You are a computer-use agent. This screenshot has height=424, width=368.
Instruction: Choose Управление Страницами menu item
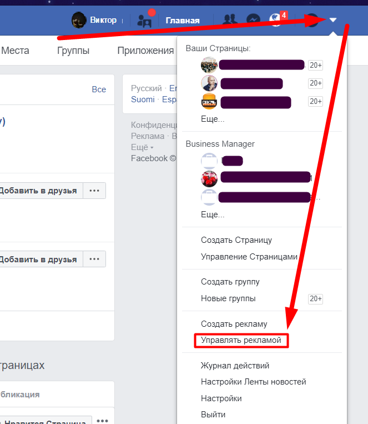(249, 257)
